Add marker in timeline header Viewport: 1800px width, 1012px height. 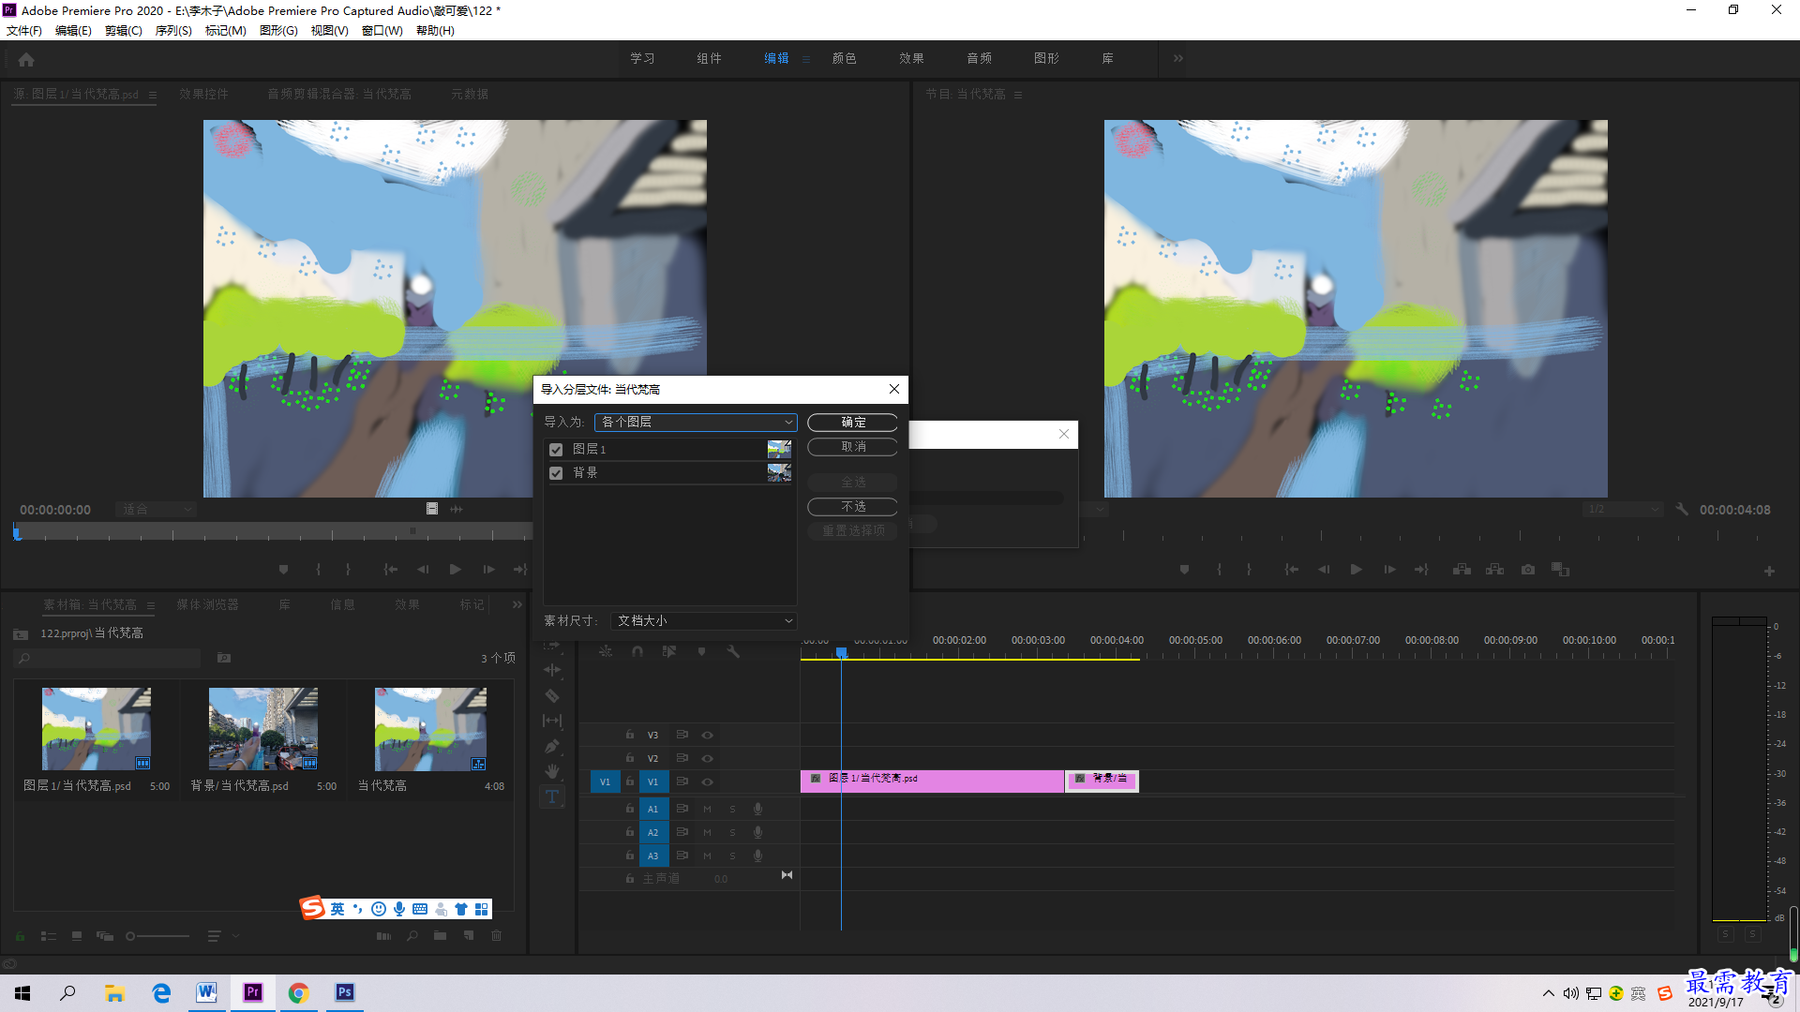(701, 651)
